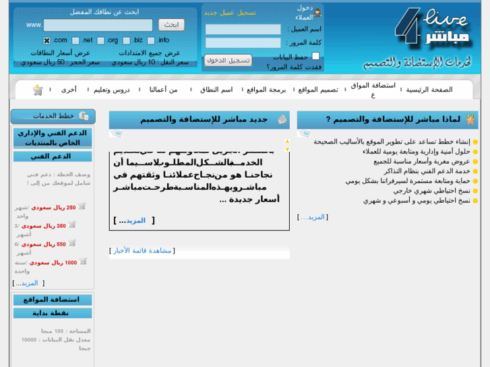
Task: Click the تسجيل الدخول login button
Action: coord(228,61)
